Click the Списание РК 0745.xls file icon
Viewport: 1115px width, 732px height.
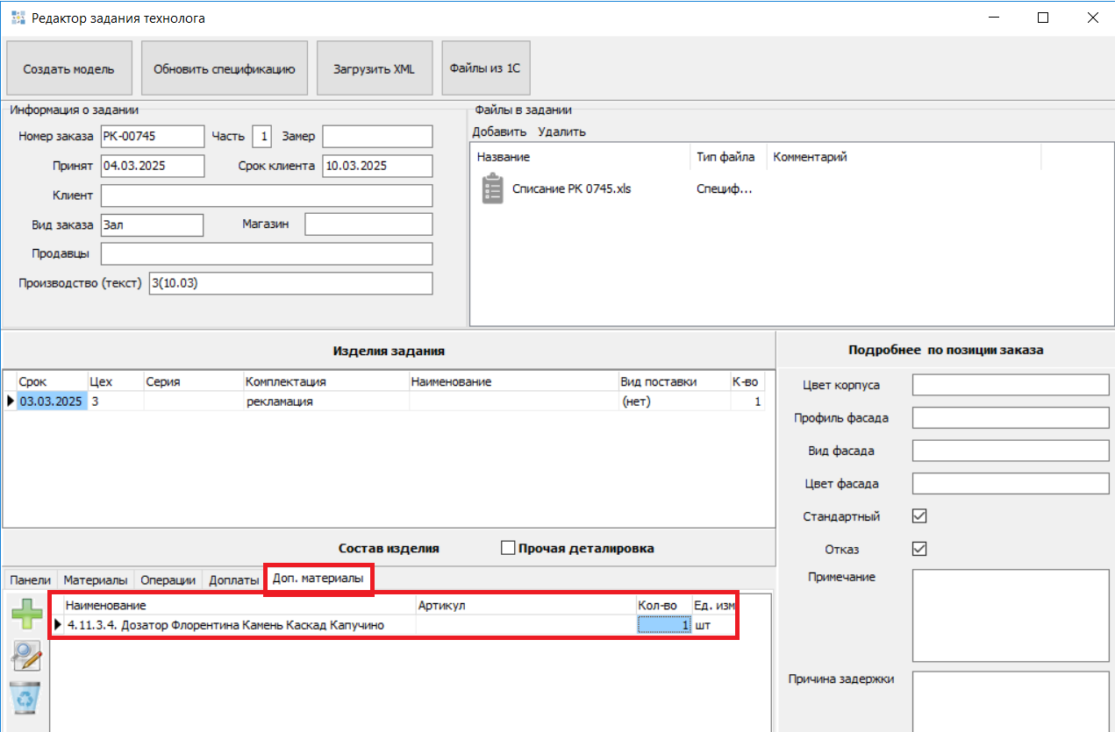point(493,188)
